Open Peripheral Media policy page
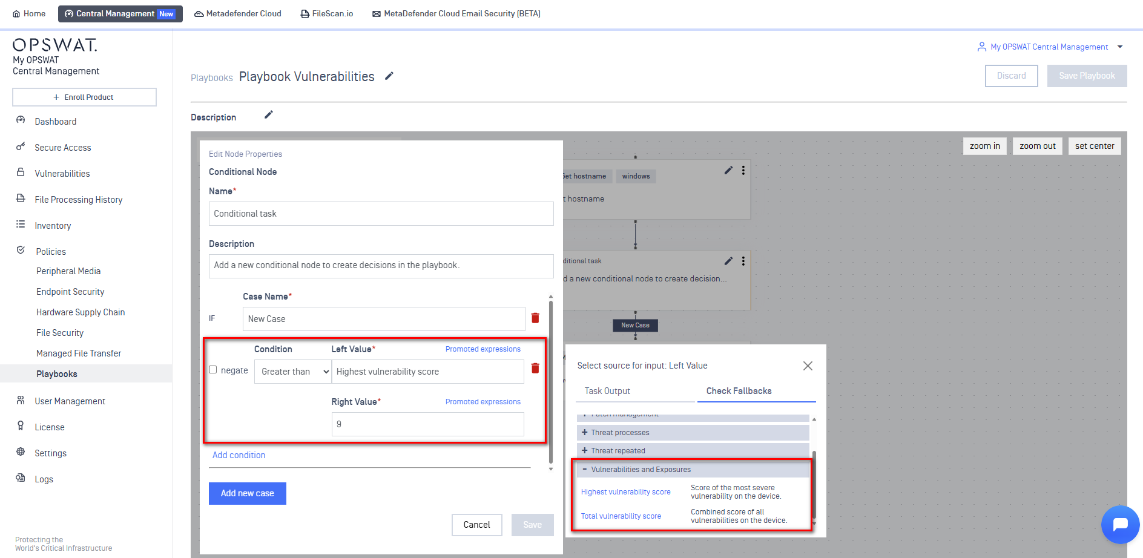Image resolution: width=1143 pixels, height=558 pixels. [x=68, y=271]
